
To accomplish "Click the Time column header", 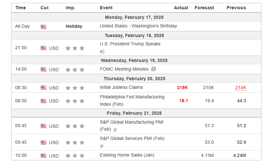I will click(x=20, y=8).
